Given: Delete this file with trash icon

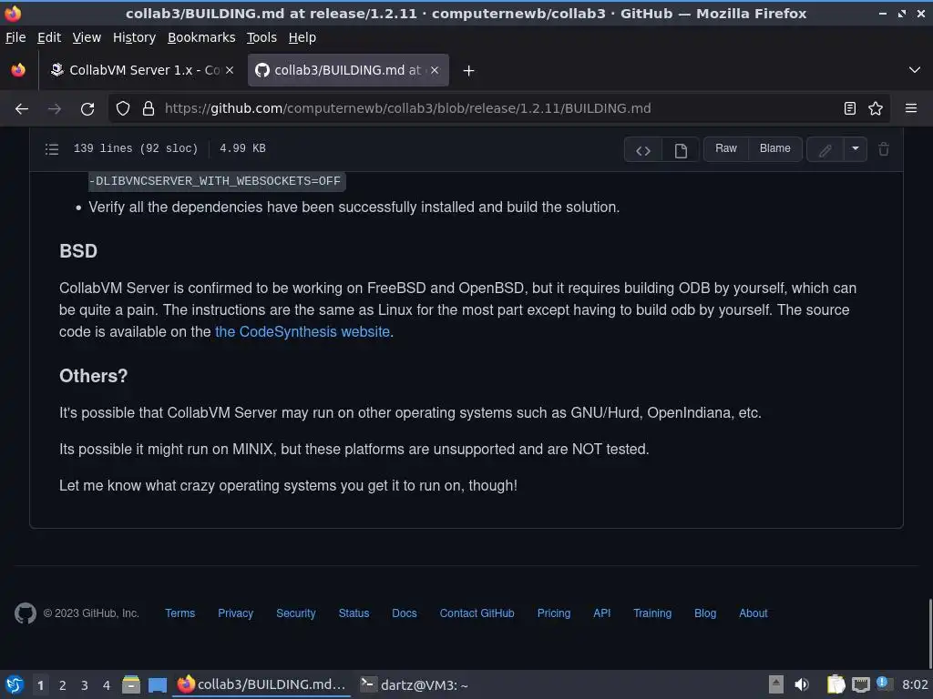Looking at the screenshot, I should [884, 149].
